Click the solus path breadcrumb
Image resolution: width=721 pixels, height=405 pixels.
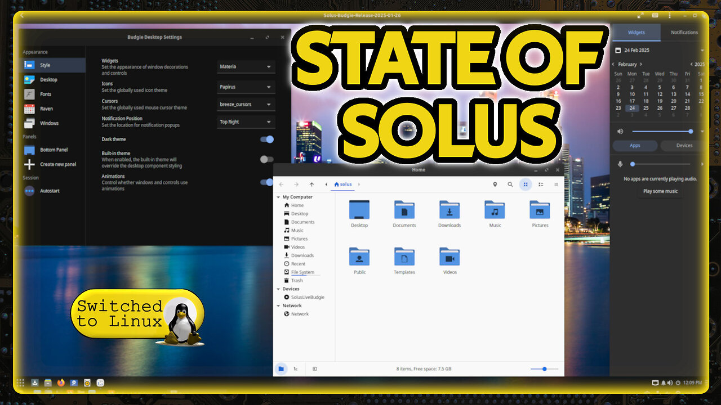(343, 184)
